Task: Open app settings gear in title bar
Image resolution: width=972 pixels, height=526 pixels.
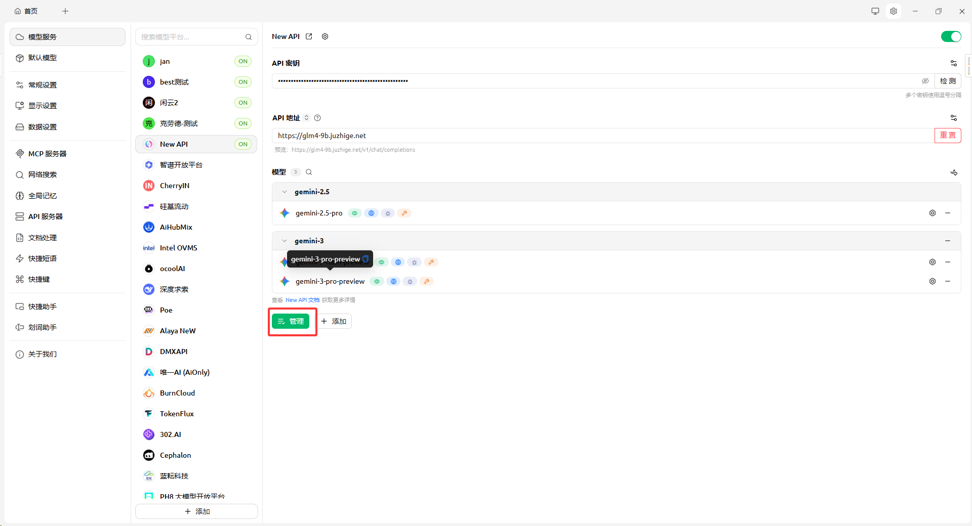Action: coord(894,11)
